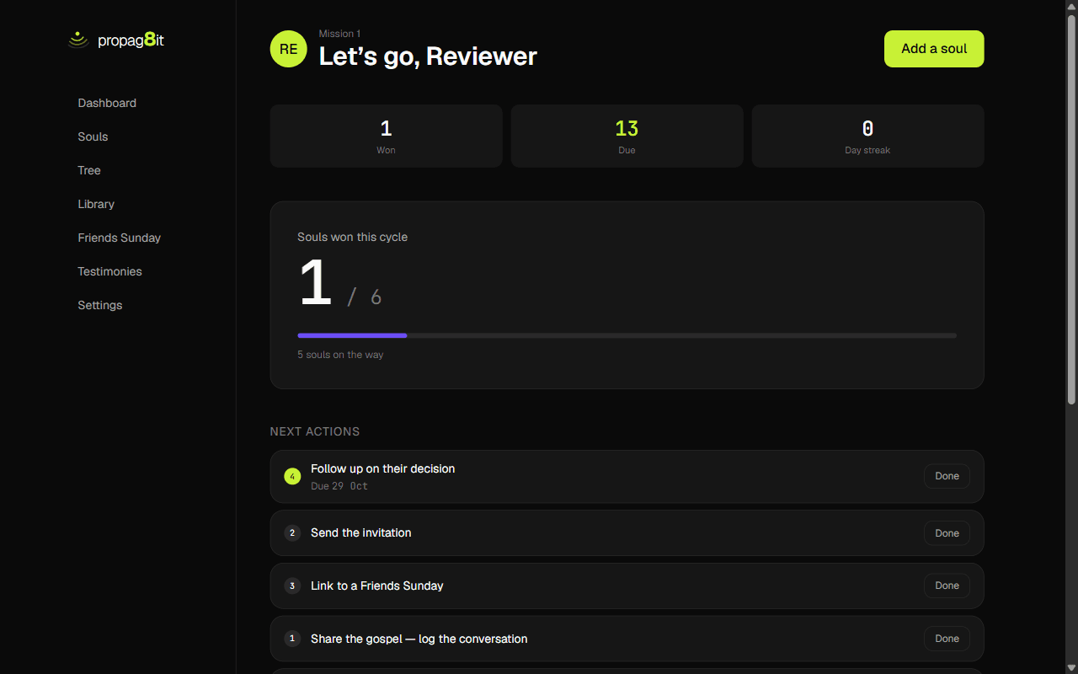Open the RE profile avatar
The image size is (1078, 674).
pos(288,49)
